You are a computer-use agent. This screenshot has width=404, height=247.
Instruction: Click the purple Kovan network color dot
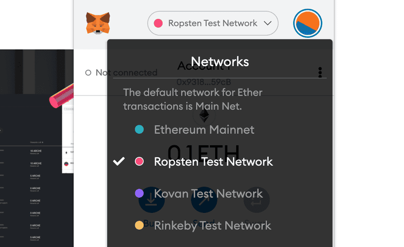139,194
